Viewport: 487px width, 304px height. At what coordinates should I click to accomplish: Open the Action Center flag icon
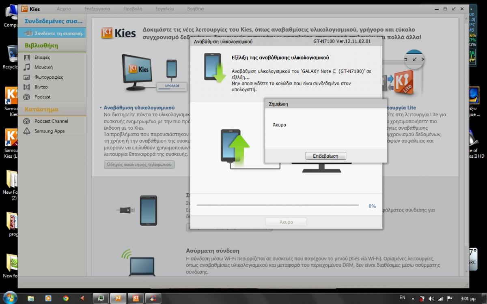coord(450,298)
